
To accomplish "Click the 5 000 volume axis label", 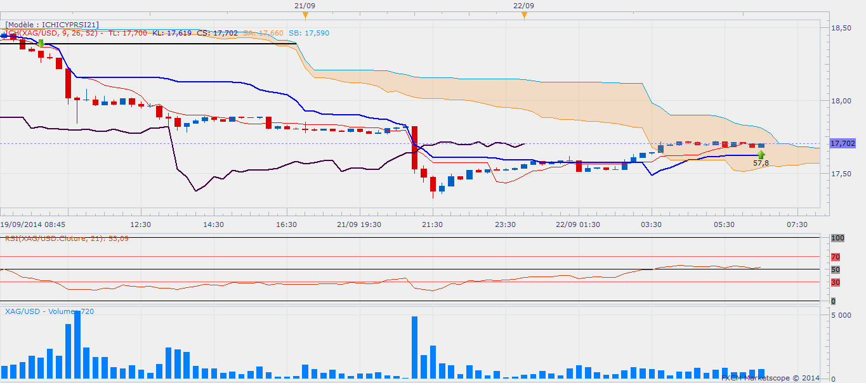I will (x=841, y=315).
